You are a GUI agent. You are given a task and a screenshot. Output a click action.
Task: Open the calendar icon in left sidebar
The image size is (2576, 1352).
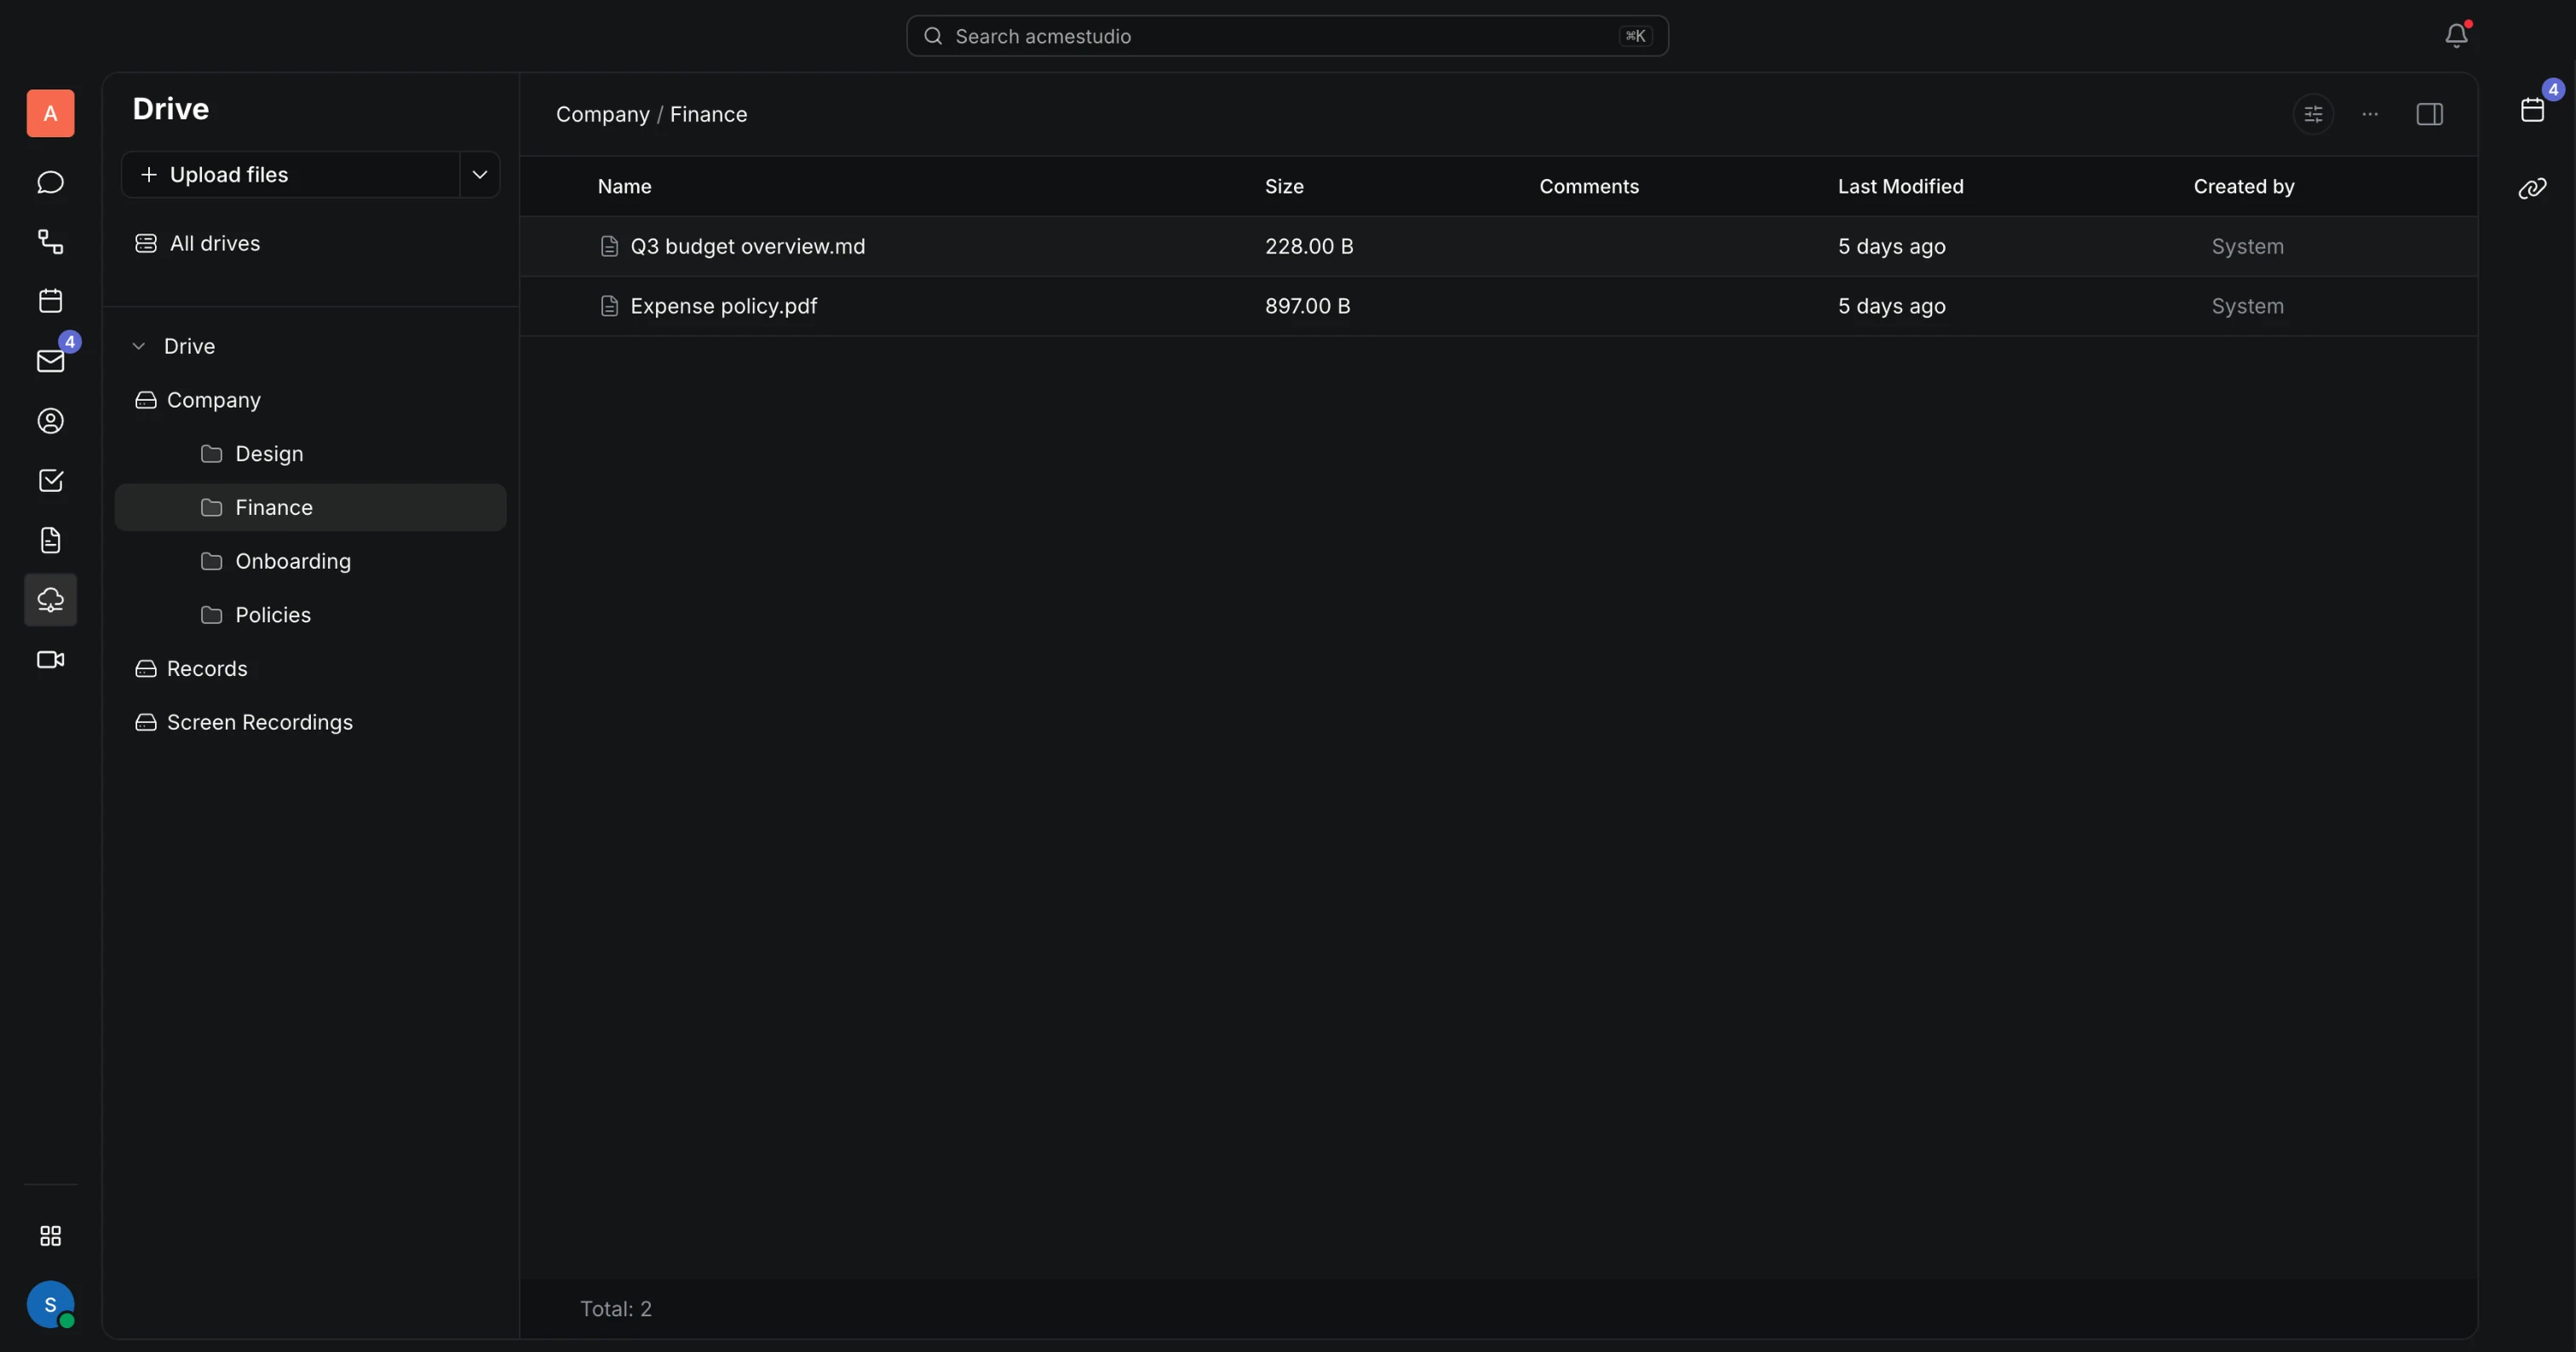click(x=50, y=301)
